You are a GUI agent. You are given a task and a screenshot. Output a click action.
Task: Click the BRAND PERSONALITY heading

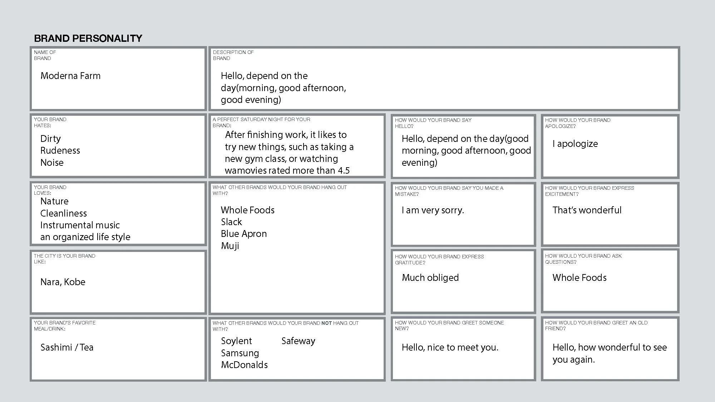click(88, 38)
